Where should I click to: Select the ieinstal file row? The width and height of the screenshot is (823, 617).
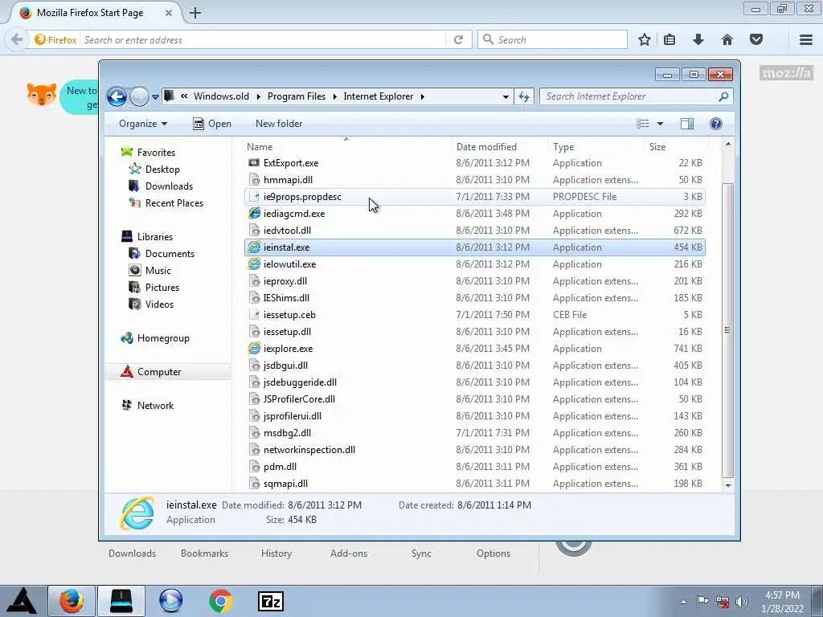[474, 247]
